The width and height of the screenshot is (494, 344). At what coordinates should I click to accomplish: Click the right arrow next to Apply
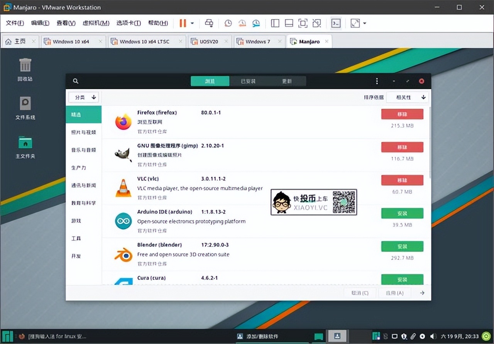(422, 293)
